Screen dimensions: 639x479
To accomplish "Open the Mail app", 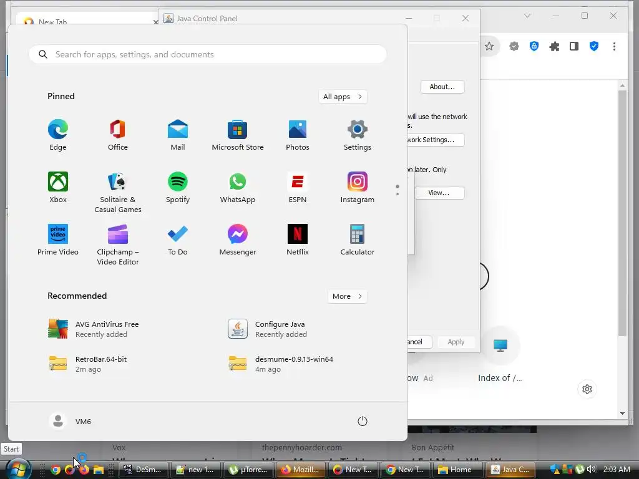I will coord(178,135).
